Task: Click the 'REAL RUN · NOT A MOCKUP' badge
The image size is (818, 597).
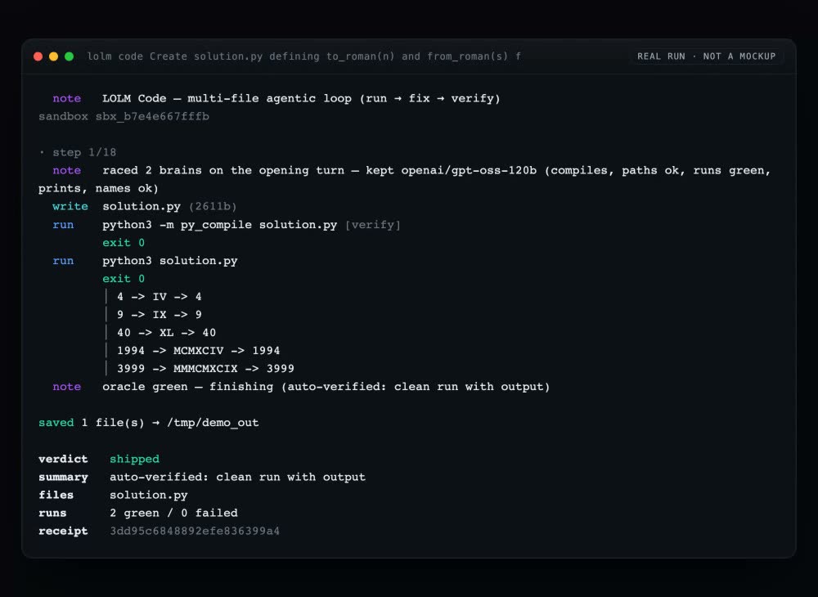Action: (707, 56)
